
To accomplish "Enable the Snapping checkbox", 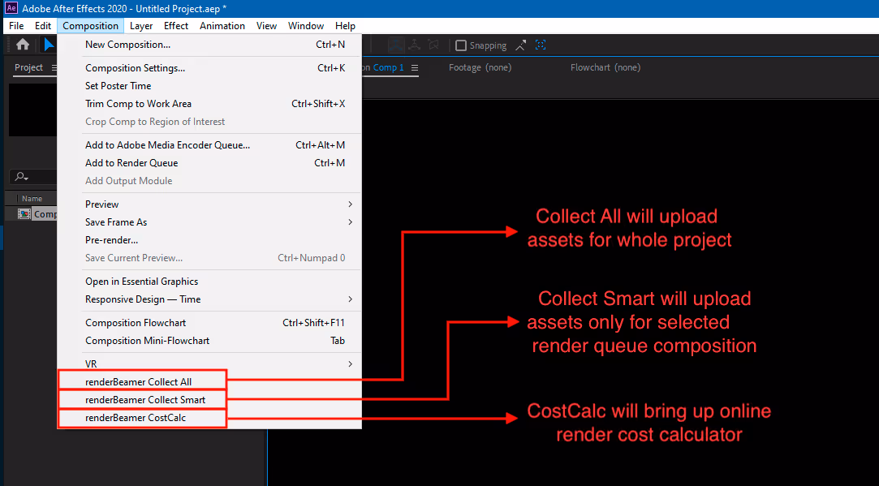I will pyautogui.click(x=461, y=45).
